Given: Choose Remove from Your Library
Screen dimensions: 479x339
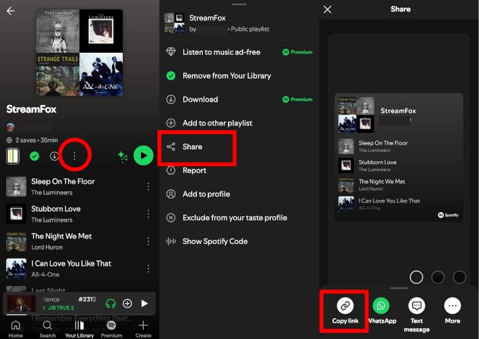Looking at the screenshot, I should pyautogui.click(x=226, y=76).
